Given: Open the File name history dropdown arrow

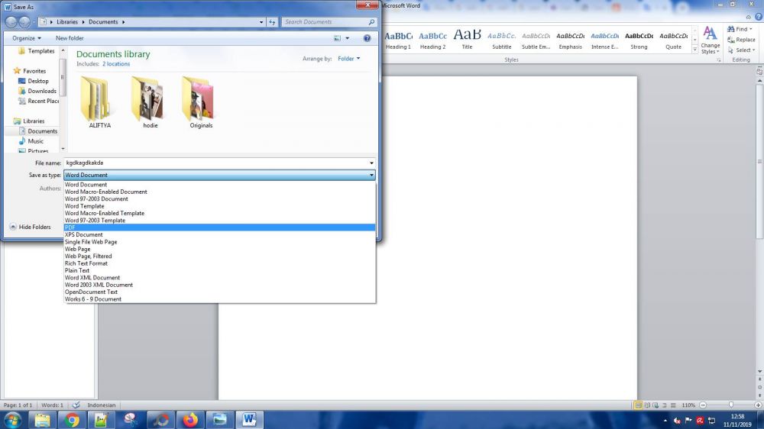Looking at the screenshot, I should coord(371,163).
